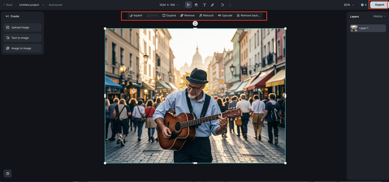Choose Text to image
The image size is (389, 182).
coord(22,38)
